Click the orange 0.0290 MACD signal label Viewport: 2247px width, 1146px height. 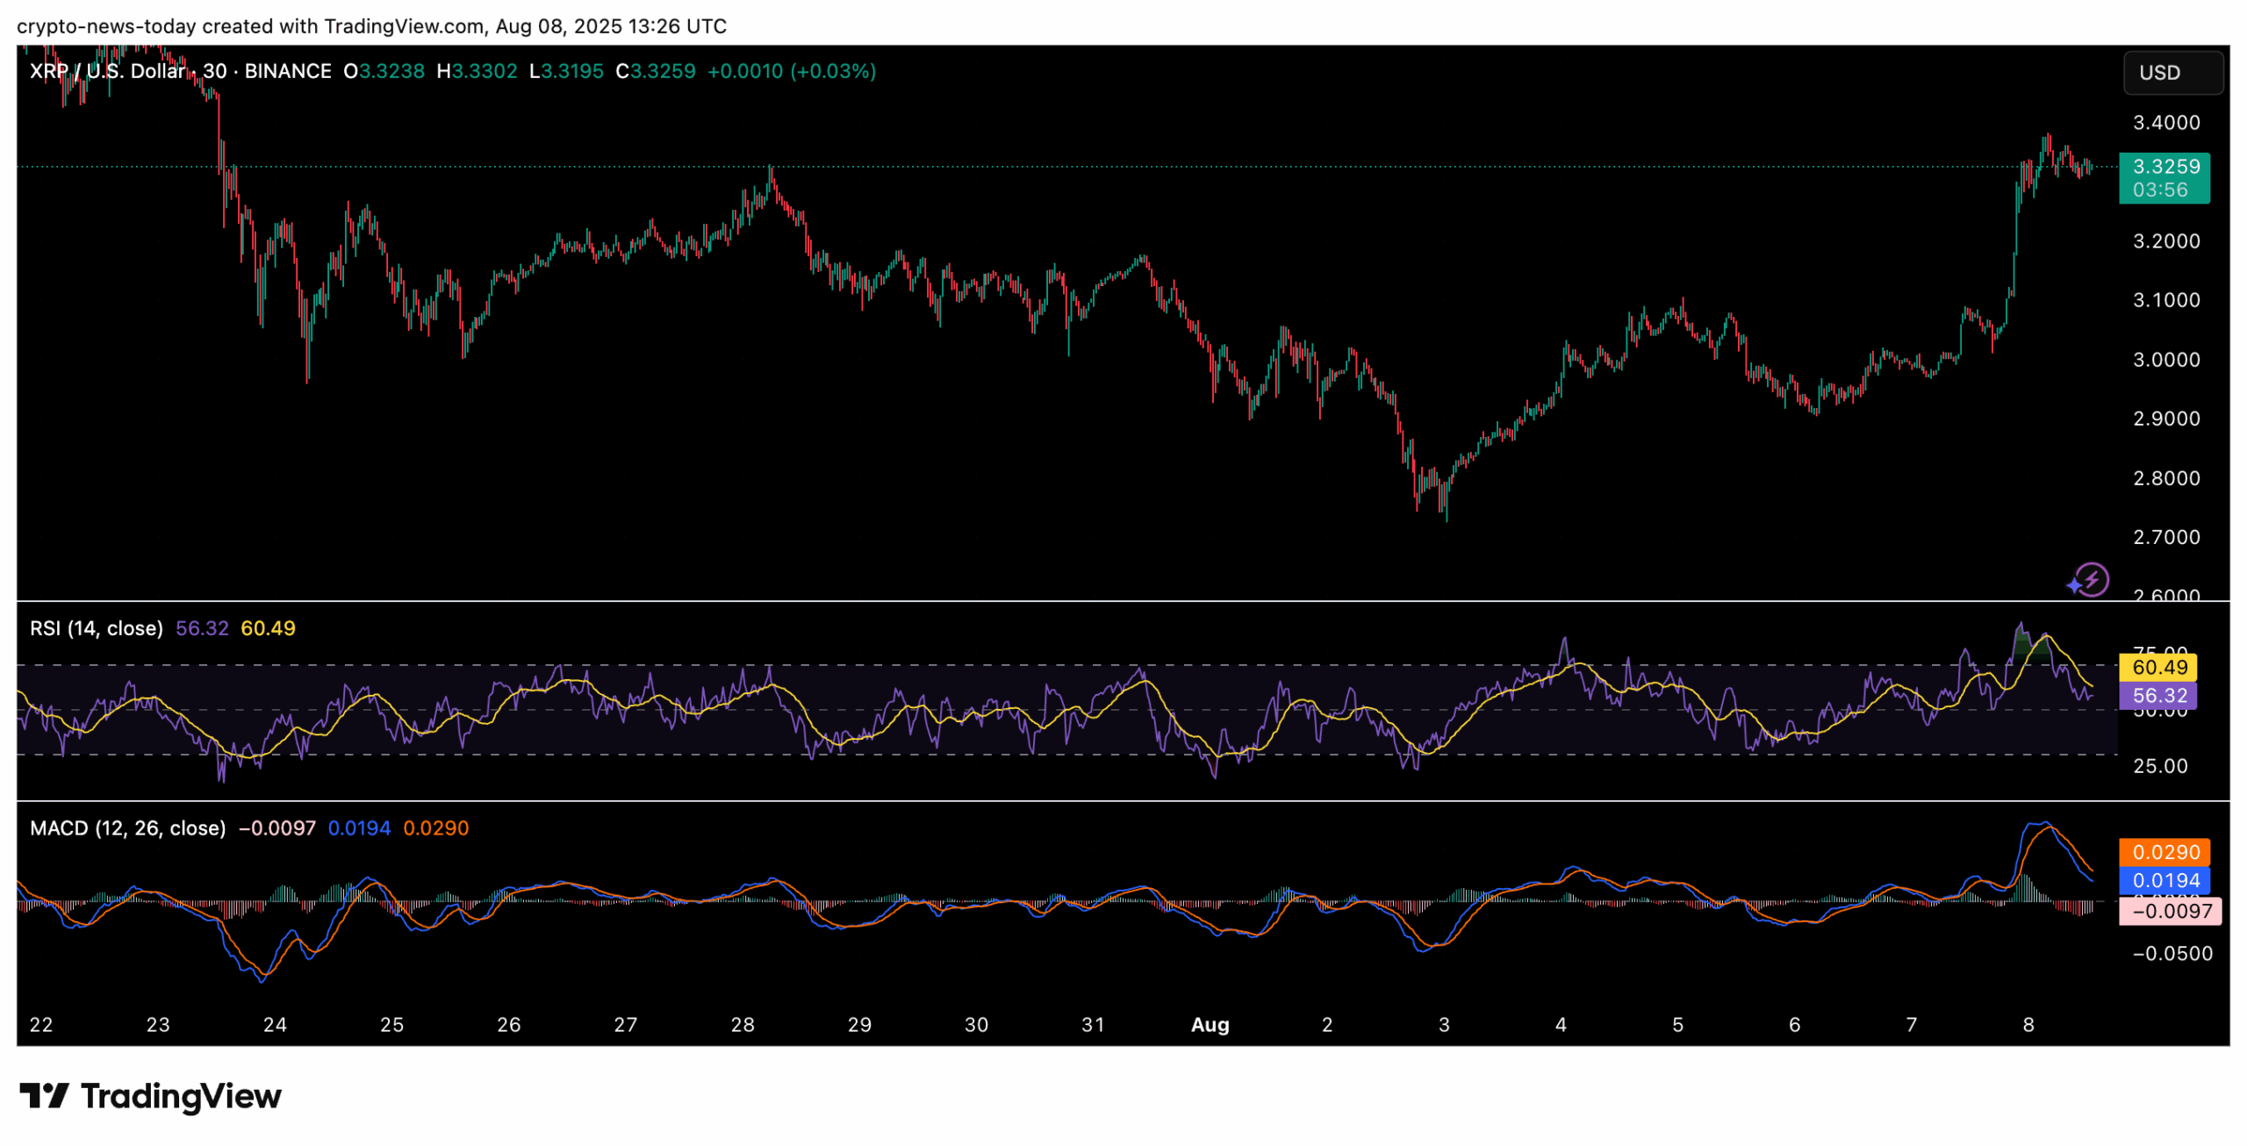pos(2164,853)
